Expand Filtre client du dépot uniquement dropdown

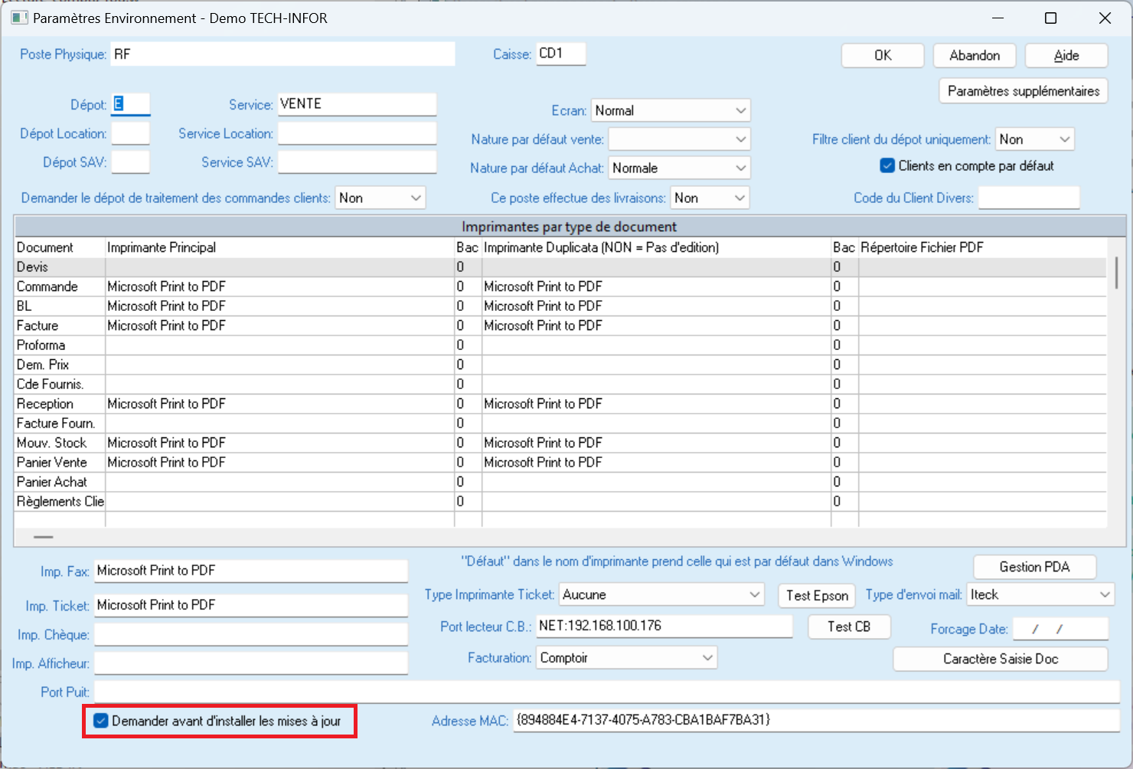coord(1063,139)
